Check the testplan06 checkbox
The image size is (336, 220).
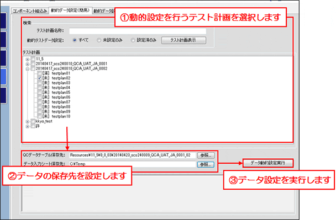pyautogui.click(x=39, y=97)
